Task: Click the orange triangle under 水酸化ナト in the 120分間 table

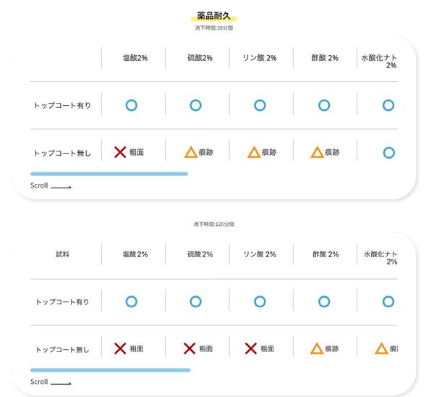Action: [x=381, y=348]
